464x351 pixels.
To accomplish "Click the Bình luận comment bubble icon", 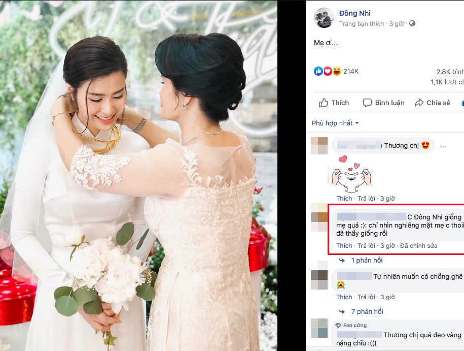I will [367, 103].
